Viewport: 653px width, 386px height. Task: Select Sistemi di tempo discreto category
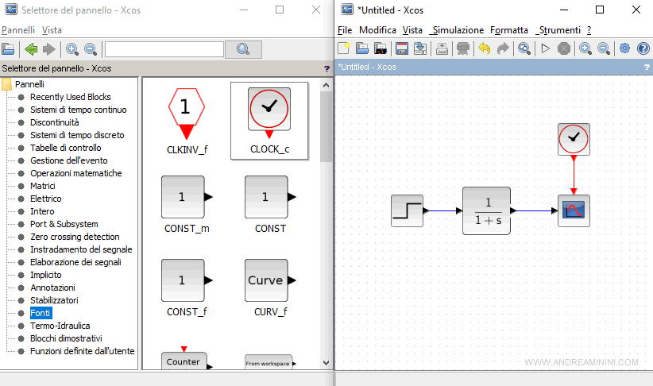[77, 135]
